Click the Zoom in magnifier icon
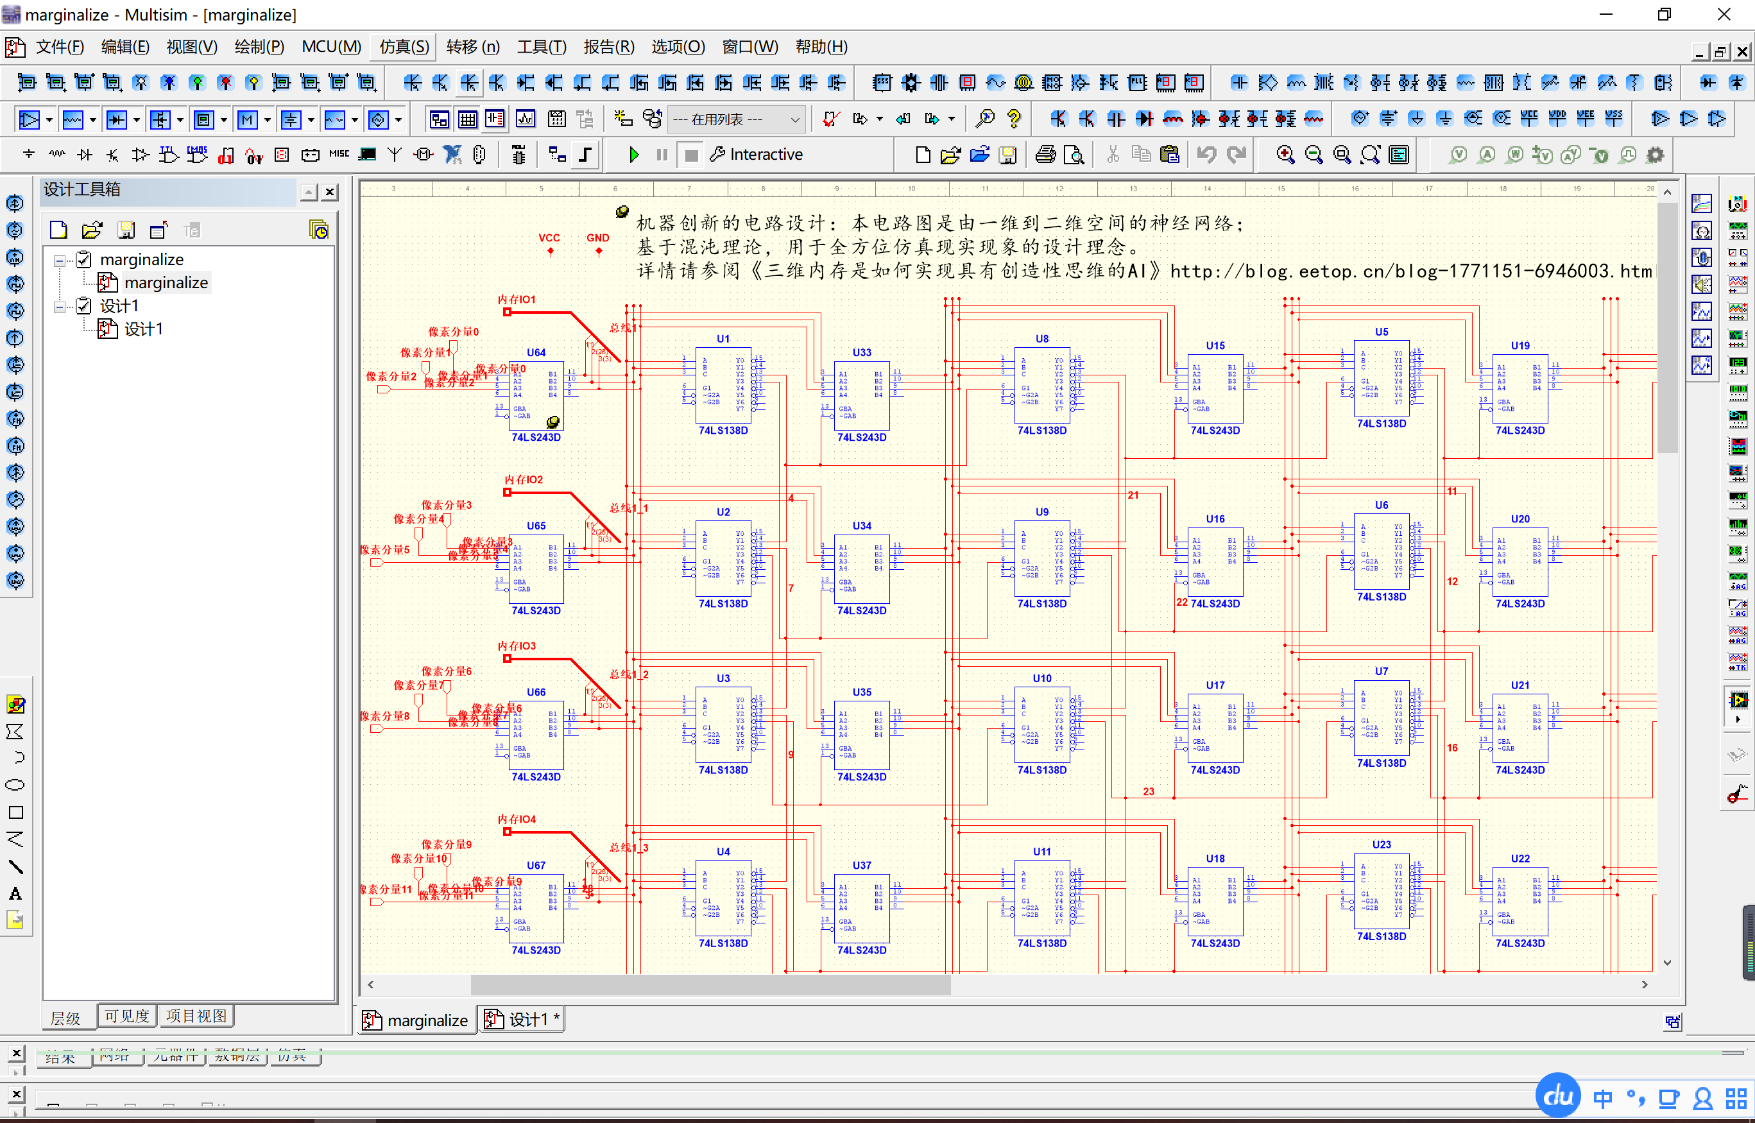 (1285, 155)
